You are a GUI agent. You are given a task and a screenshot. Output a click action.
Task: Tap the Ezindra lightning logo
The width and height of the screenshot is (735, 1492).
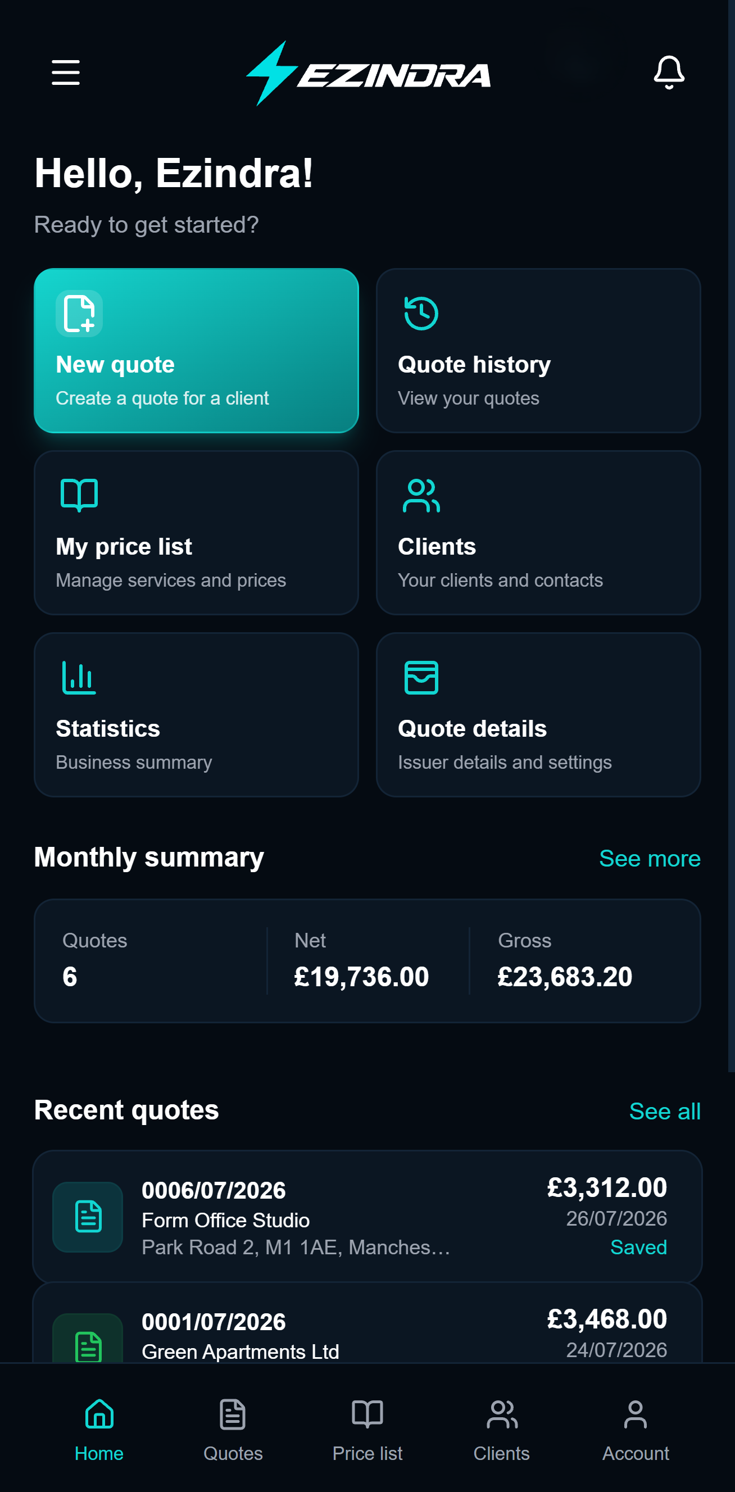tap(369, 73)
